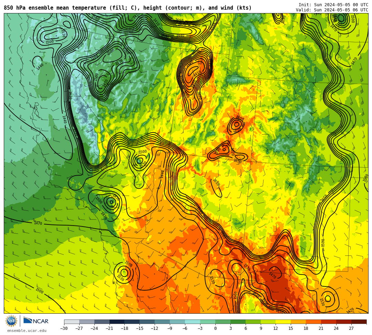Click the colorbar tick label 9
The height and width of the screenshot is (335, 372).
coord(261,328)
